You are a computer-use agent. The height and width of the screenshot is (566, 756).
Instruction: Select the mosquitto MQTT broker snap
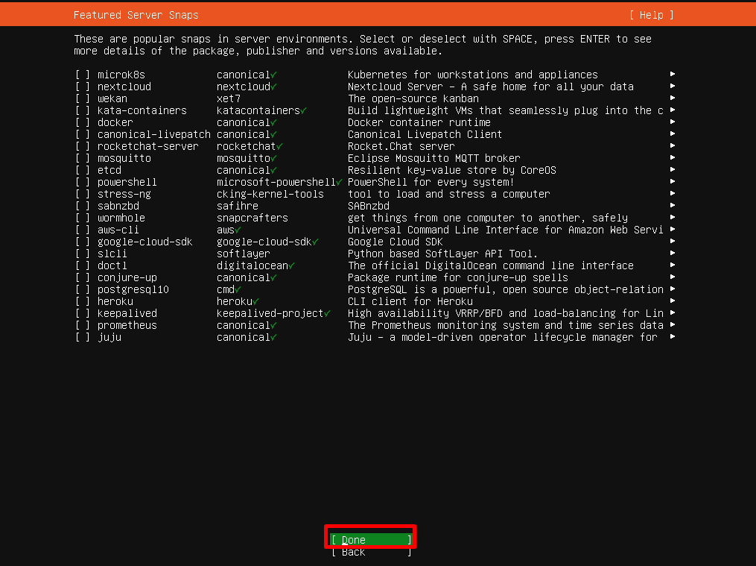(83, 157)
